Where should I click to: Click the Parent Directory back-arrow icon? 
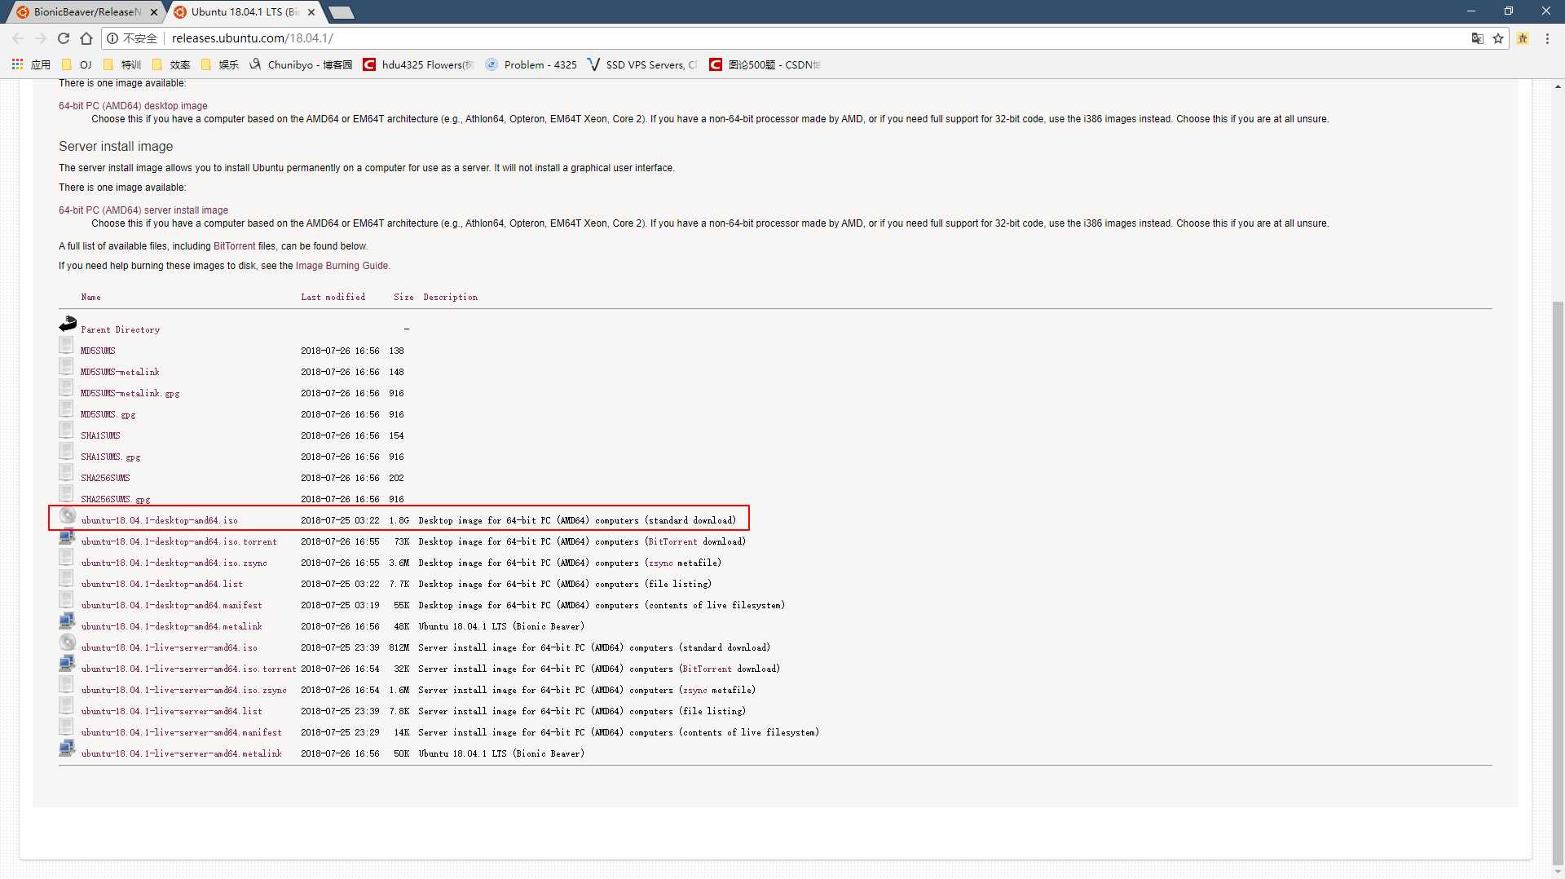[x=68, y=324]
